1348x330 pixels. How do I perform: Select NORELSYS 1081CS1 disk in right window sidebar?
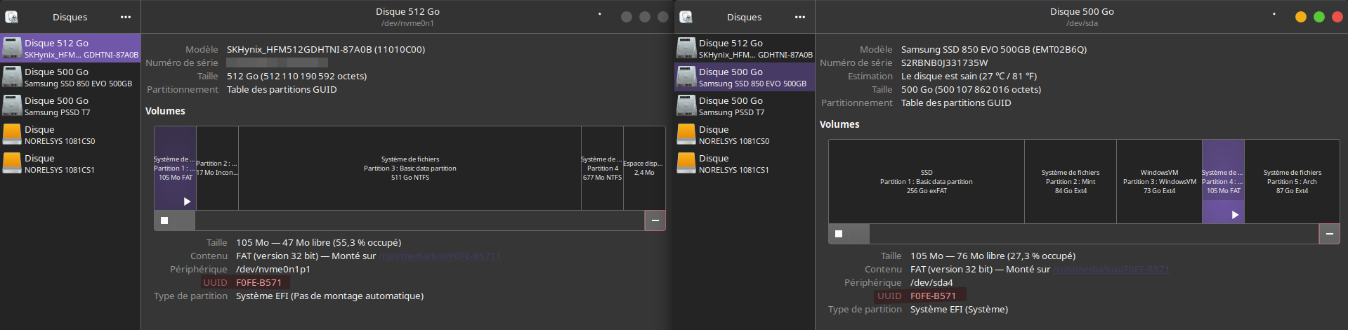click(x=745, y=163)
